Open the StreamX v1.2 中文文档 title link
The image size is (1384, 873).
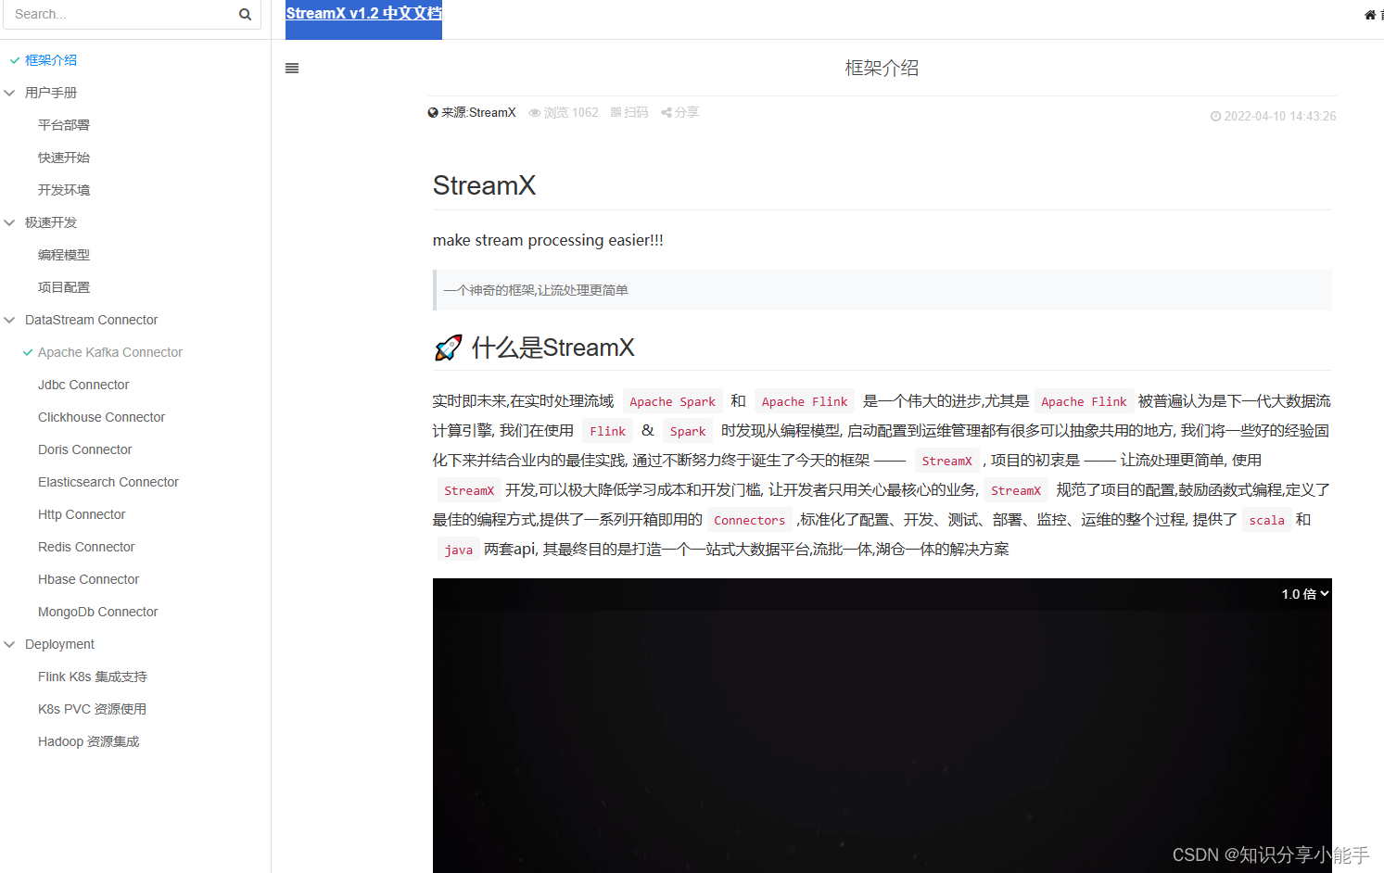[363, 13]
